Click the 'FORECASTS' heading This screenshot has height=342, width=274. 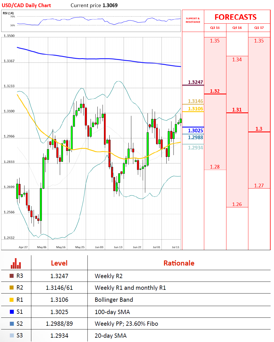[236, 17]
